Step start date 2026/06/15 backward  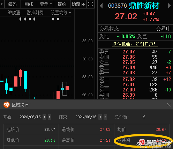[x=44, y=117]
